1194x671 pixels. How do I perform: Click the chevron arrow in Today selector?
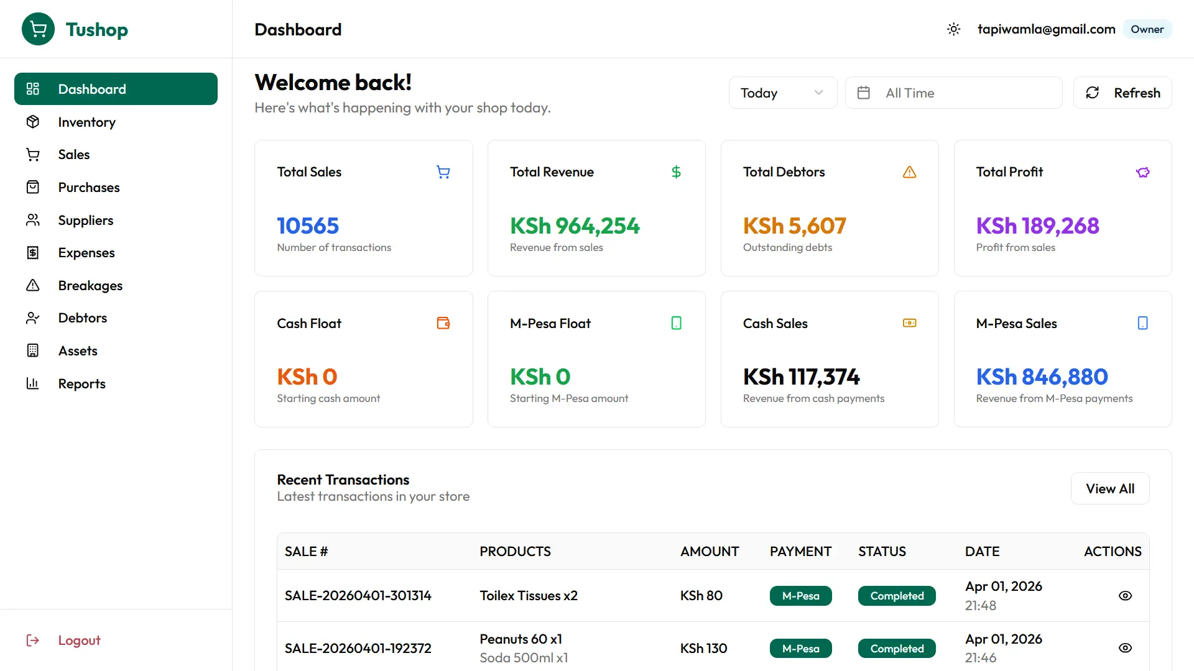pyautogui.click(x=818, y=93)
